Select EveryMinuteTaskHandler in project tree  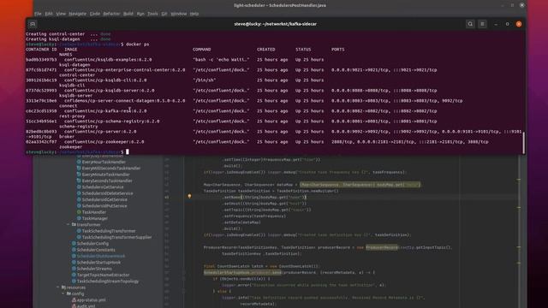coord(105,175)
